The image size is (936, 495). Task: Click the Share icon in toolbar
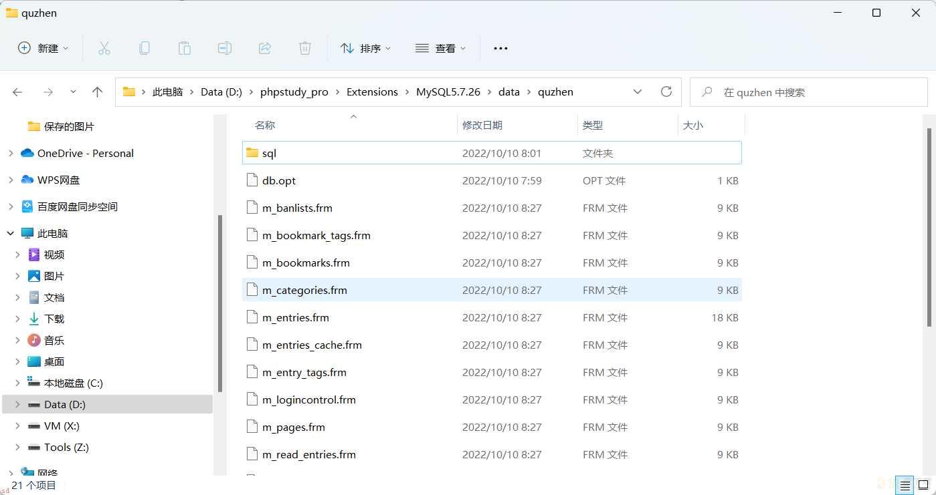pos(265,48)
